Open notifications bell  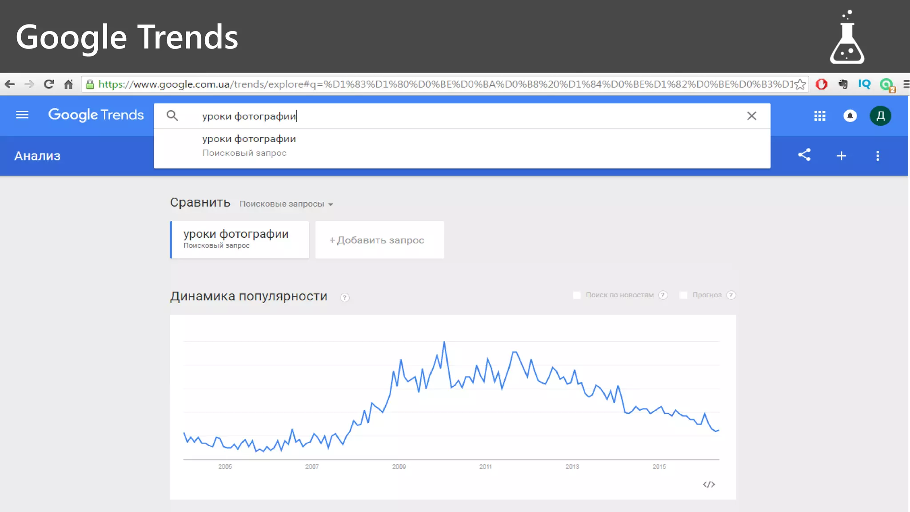850,116
